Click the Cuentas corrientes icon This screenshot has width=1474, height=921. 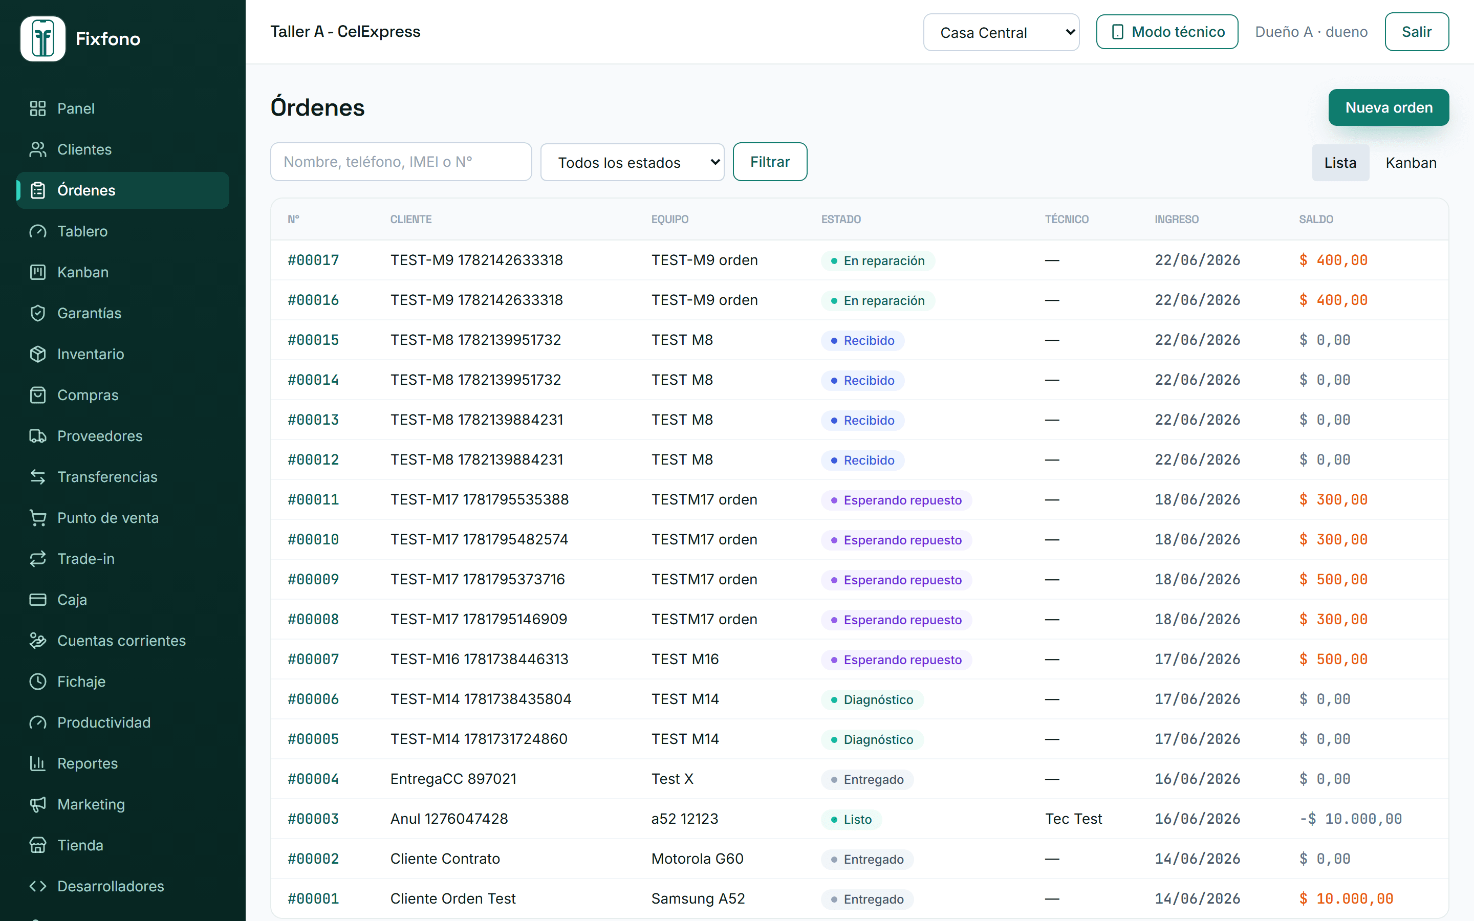[x=38, y=640]
